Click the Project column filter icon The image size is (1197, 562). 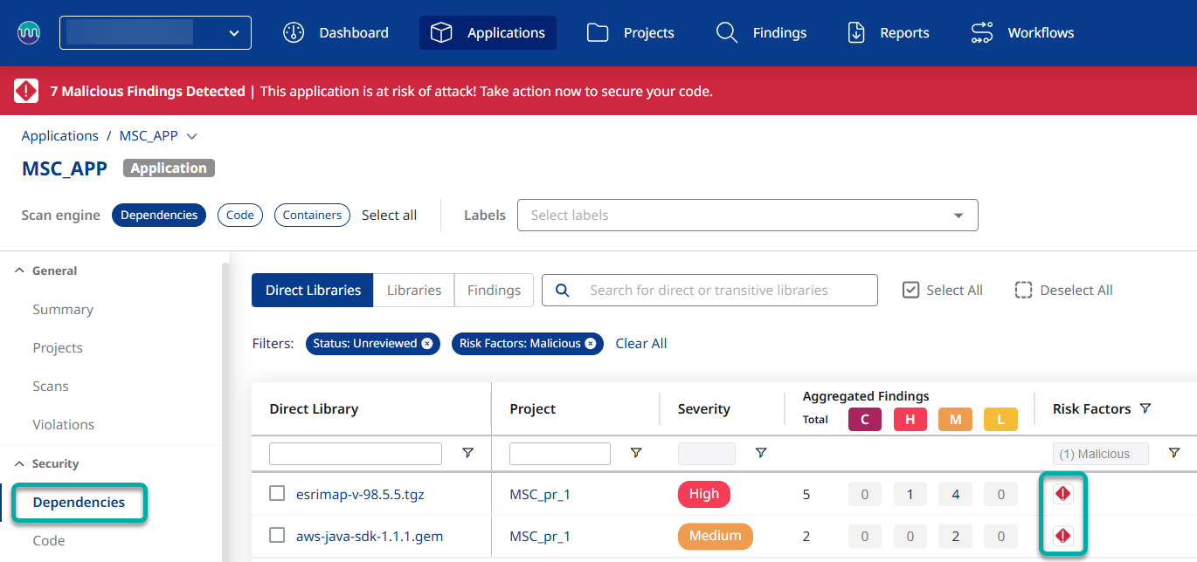click(x=636, y=453)
